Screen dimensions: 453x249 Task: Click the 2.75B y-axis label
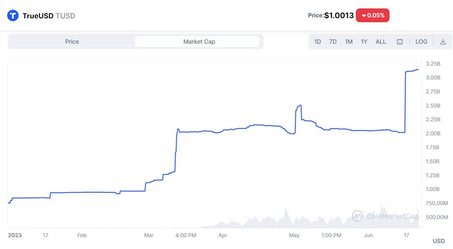click(433, 92)
